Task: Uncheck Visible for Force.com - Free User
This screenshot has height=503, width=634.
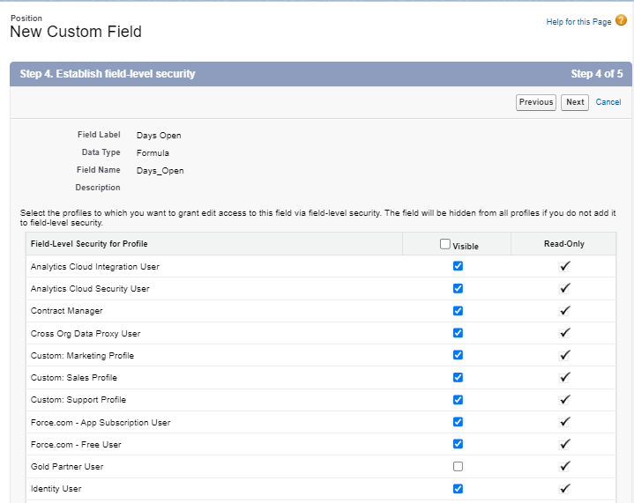Action: point(458,444)
